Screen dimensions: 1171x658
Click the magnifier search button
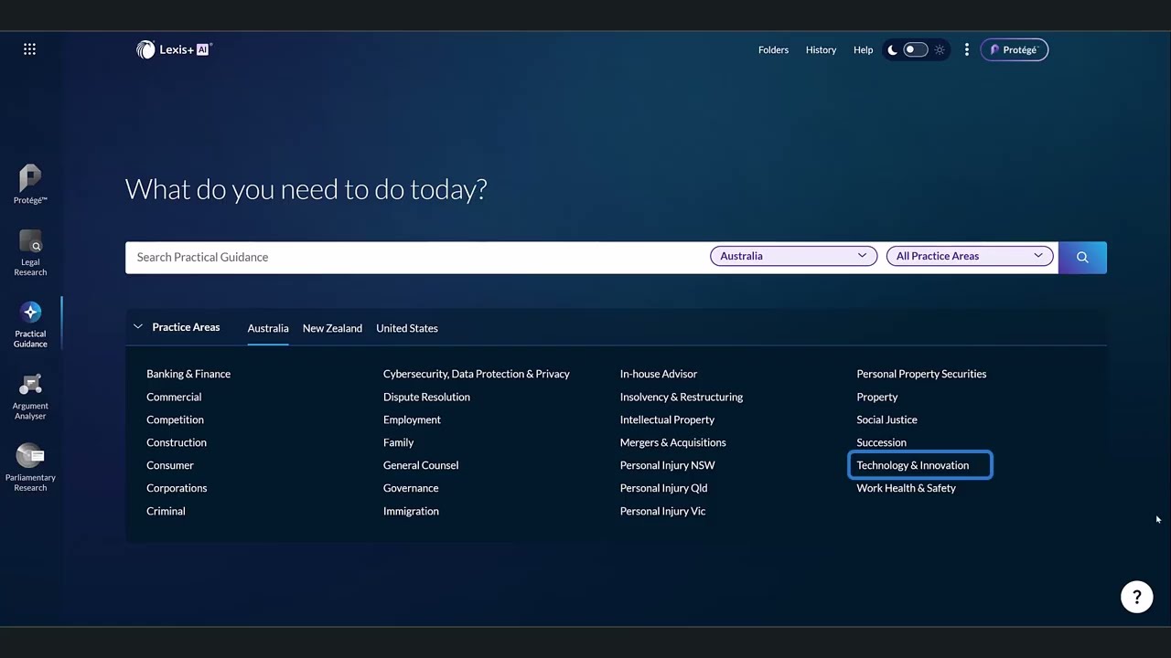click(x=1082, y=258)
